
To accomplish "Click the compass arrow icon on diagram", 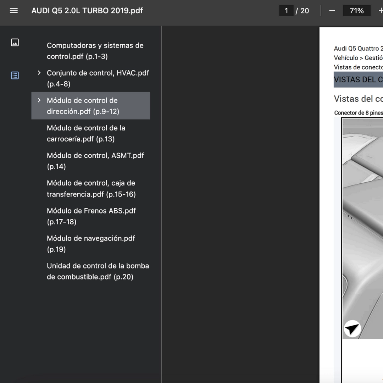I will click(352, 329).
